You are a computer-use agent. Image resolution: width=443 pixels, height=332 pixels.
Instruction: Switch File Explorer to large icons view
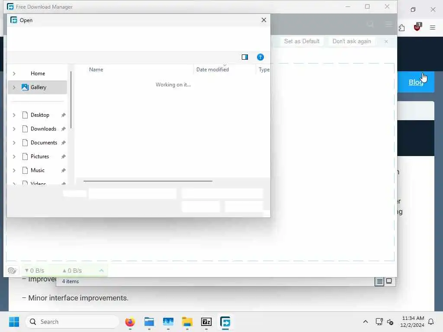389,281
